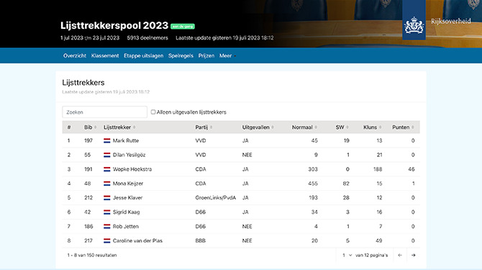482x270 pixels.
Task: Click '1 - 8 van 150 resultaten' text
Action: (92, 255)
